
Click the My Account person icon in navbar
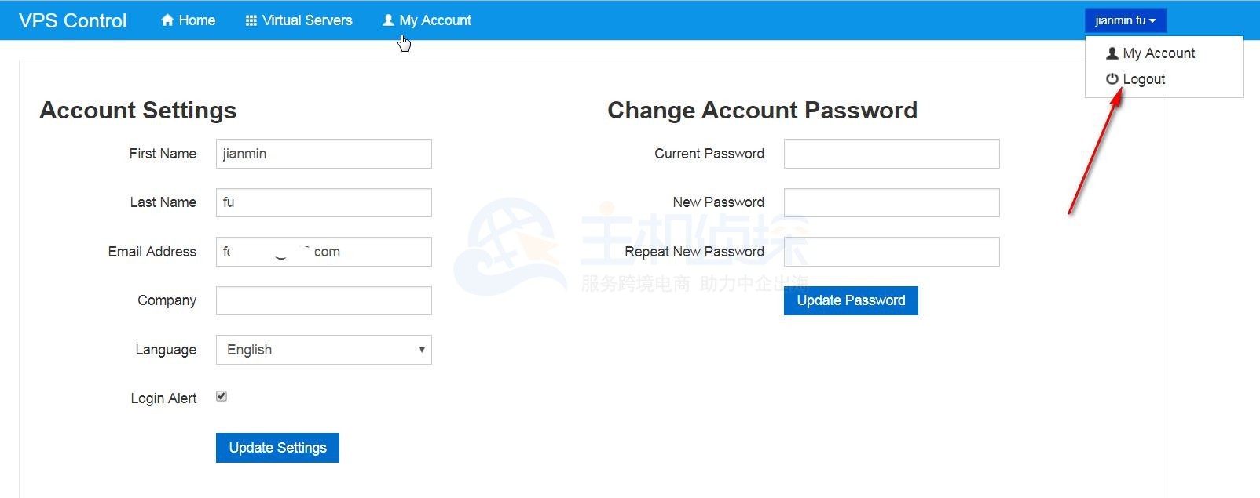[388, 20]
